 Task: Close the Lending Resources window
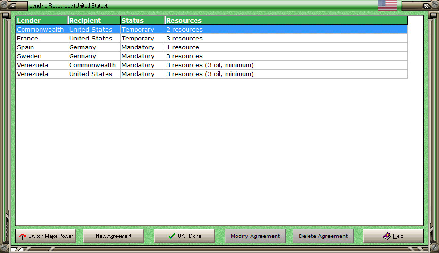[426, 6]
